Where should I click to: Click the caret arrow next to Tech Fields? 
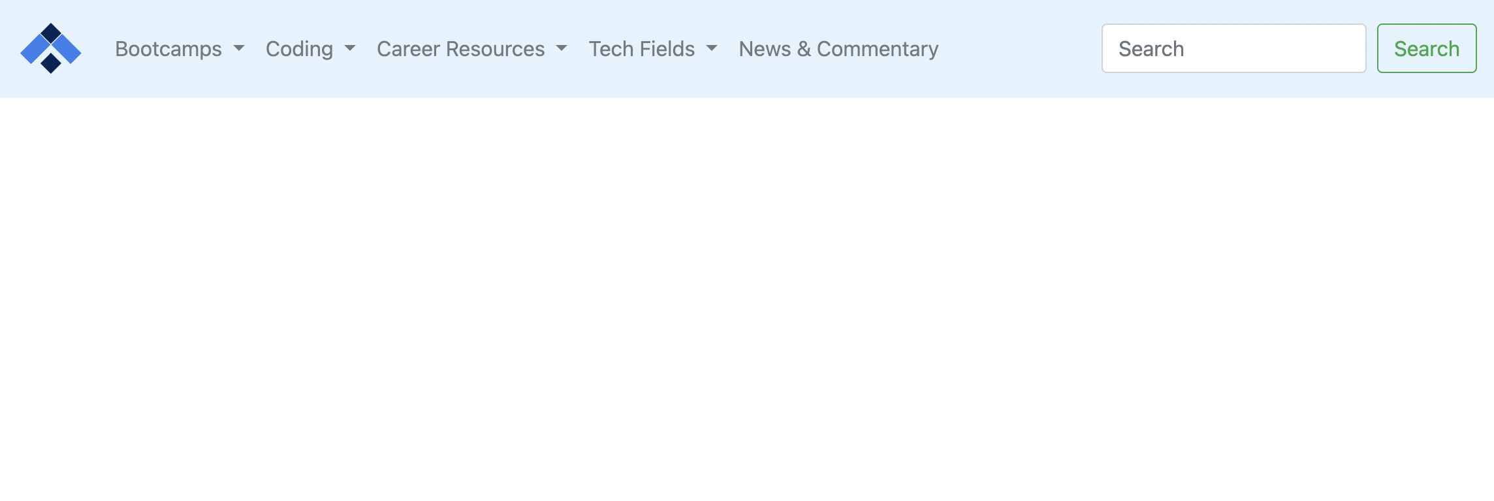click(712, 48)
